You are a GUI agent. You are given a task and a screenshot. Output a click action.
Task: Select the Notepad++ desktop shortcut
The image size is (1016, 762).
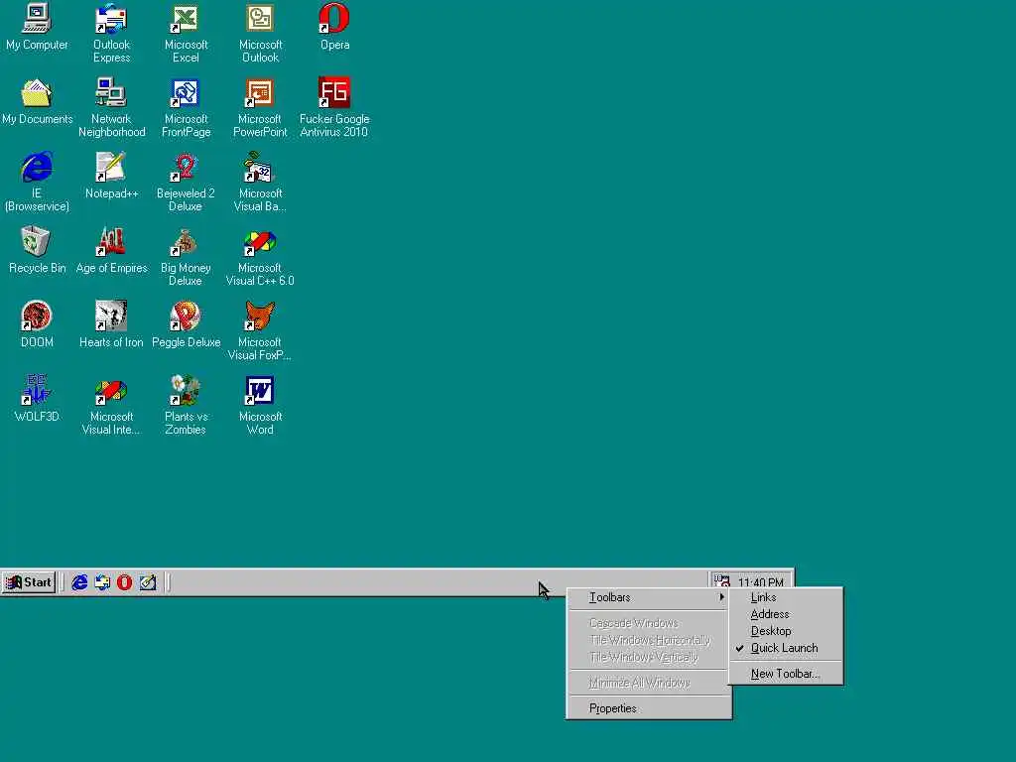111,176
